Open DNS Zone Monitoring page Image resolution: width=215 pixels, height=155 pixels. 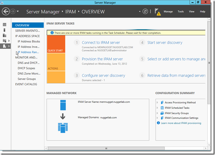tap(29, 74)
